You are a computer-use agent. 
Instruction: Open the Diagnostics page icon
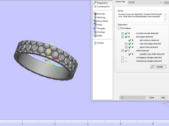pyautogui.click(x=95, y=3)
